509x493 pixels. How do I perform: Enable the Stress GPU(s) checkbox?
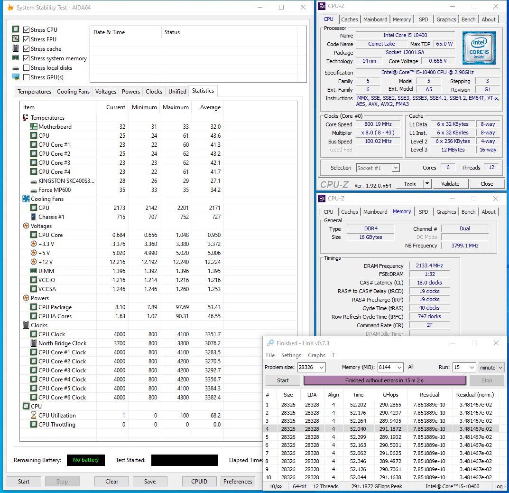click(27, 77)
